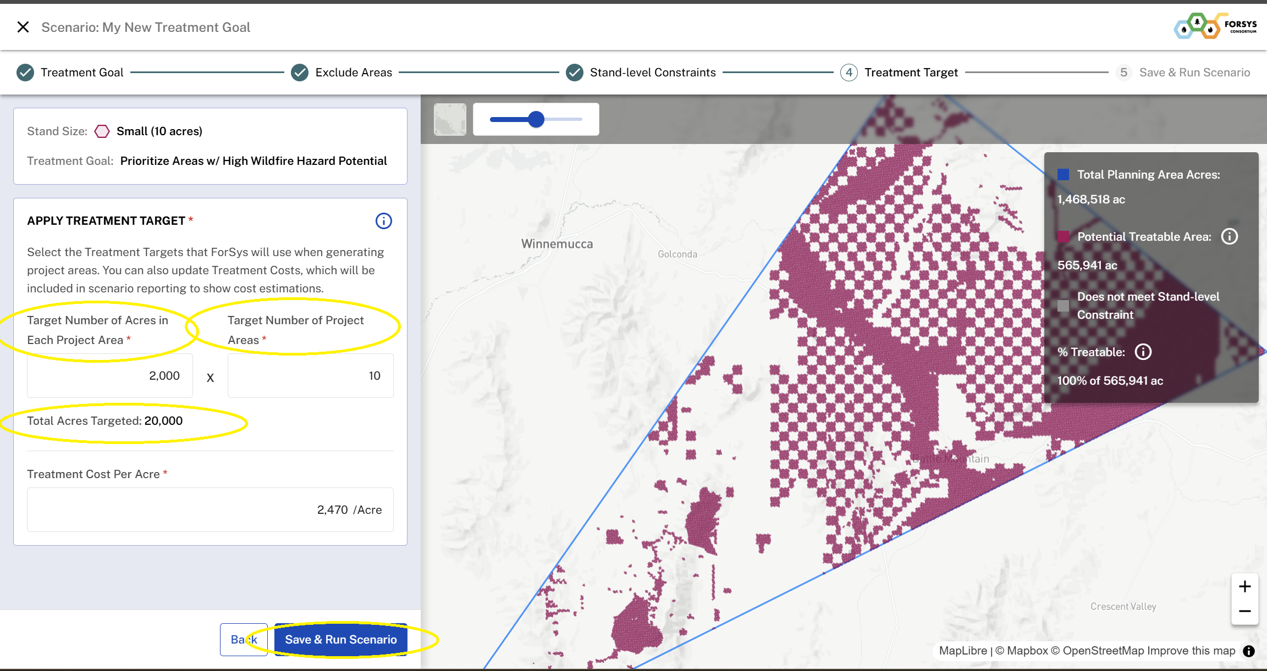Close the scenario with the X icon
Image resolution: width=1267 pixels, height=671 pixels.
(23, 27)
